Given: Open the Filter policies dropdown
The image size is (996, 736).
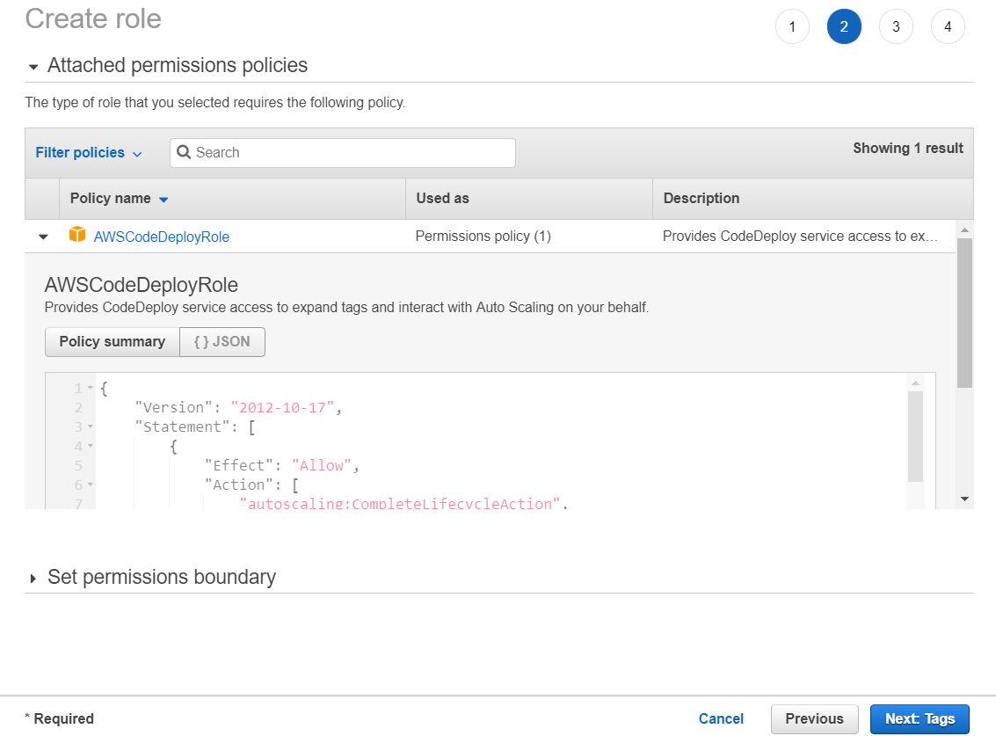Looking at the screenshot, I should 88,152.
